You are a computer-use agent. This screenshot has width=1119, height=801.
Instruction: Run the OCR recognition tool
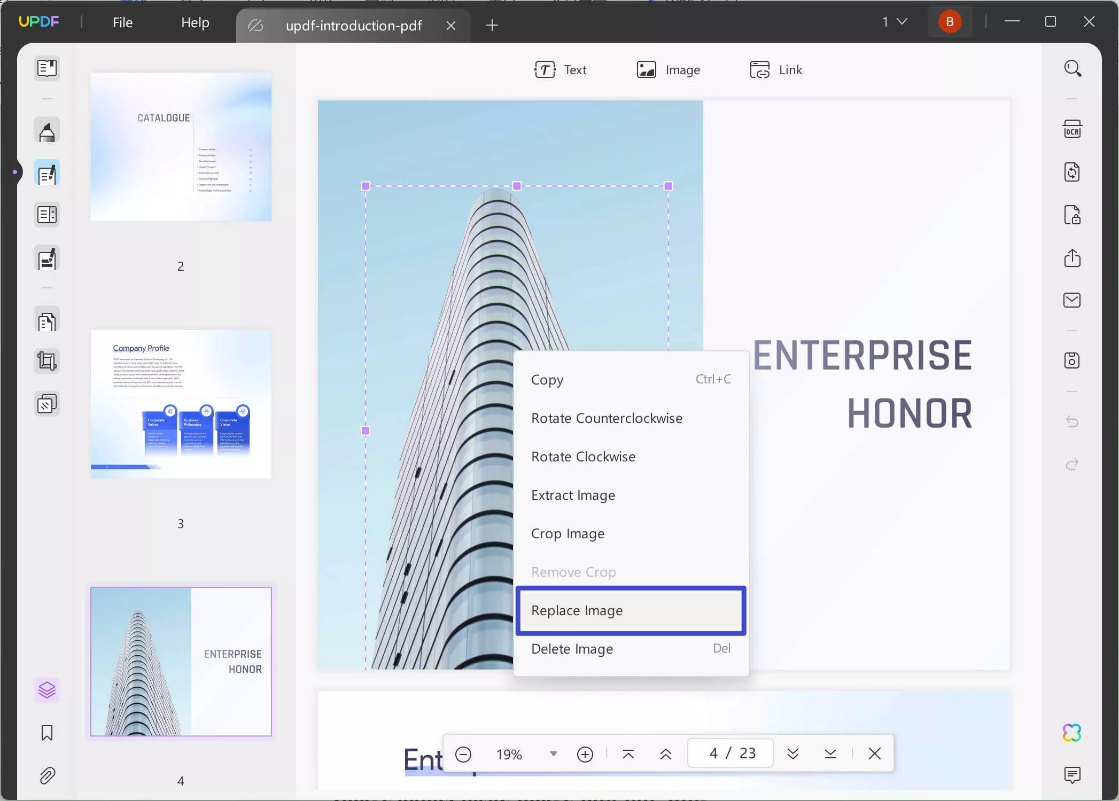coord(1073,129)
